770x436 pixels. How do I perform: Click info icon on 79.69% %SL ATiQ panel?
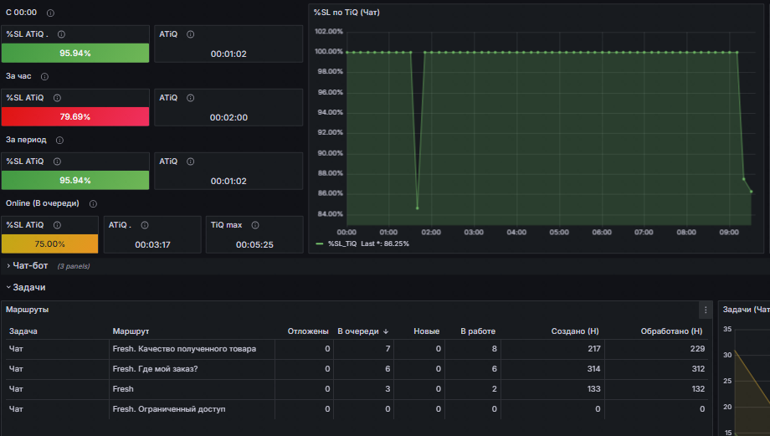57,98
